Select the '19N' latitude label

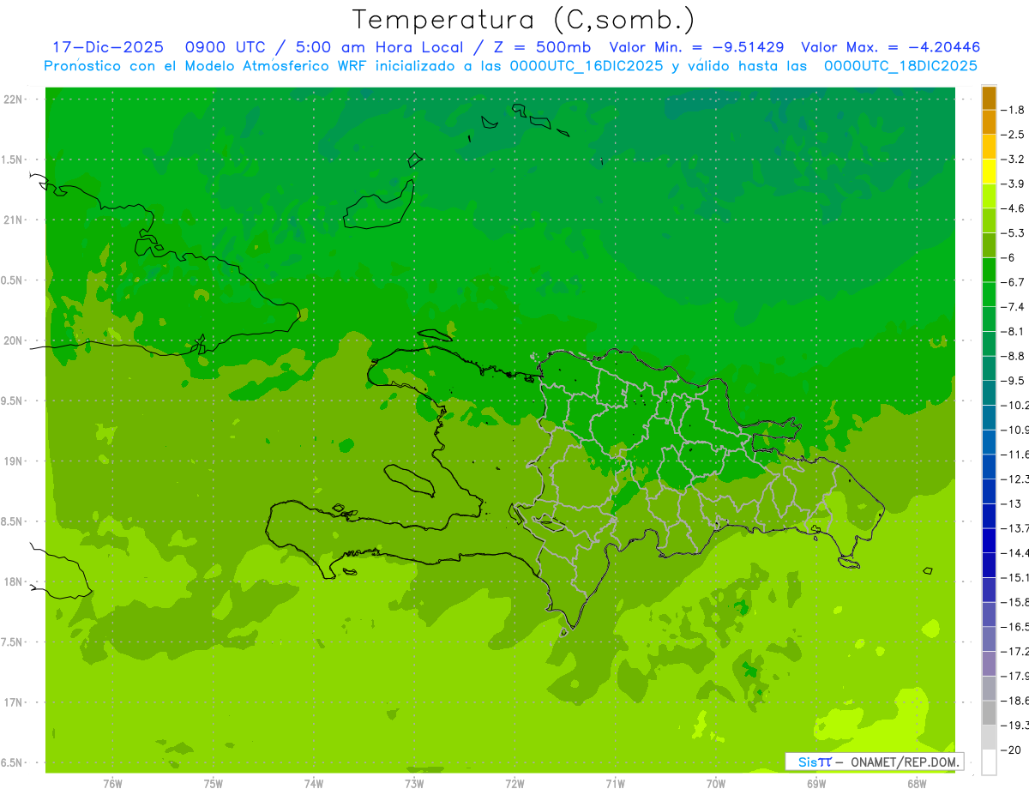(13, 461)
